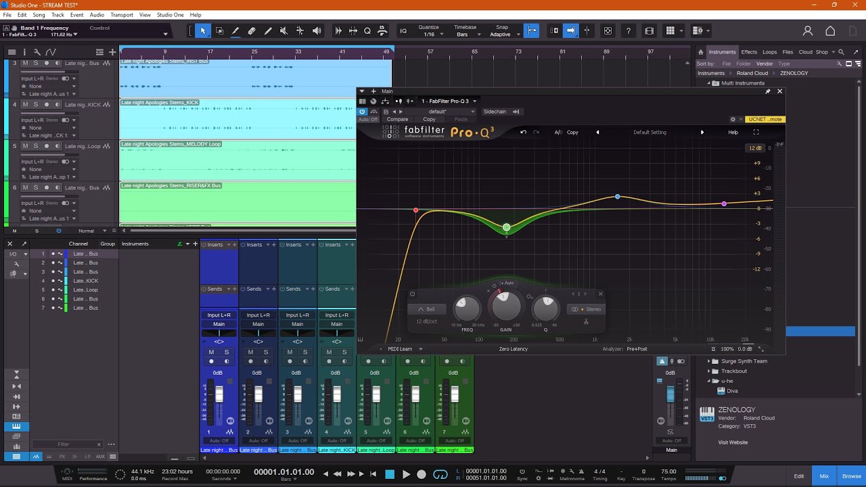The width and height of the screenshot is (866, 487).
Task: Open Snap Adaptive dropdown
Action: [504, 34]
